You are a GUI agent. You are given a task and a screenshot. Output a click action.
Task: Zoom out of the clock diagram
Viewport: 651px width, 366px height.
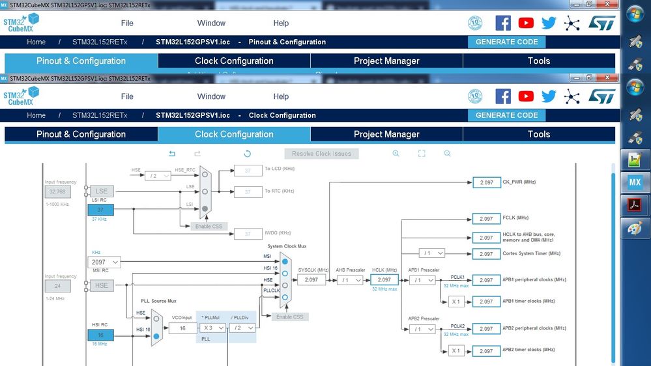447,154
